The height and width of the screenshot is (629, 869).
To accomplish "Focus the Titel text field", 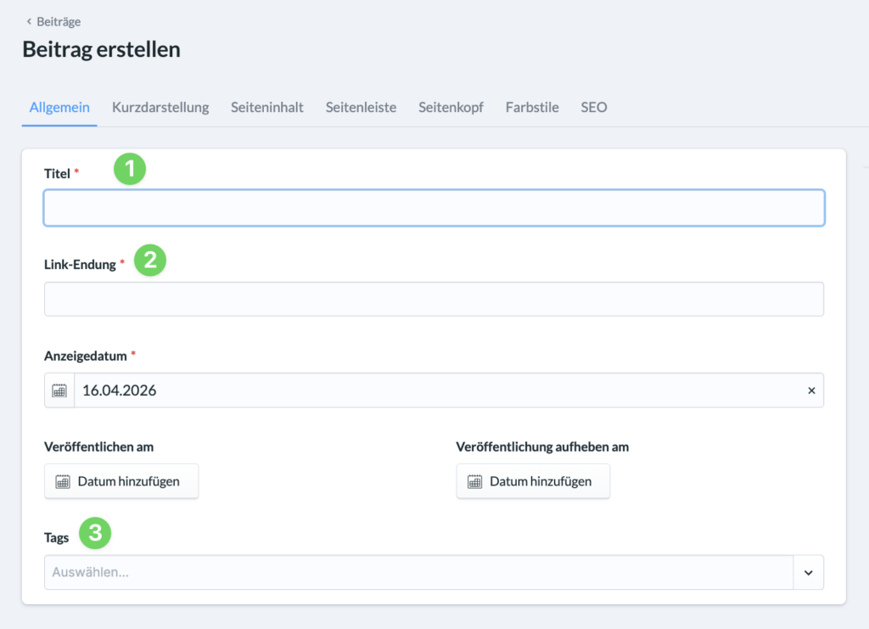I will 434,208.
